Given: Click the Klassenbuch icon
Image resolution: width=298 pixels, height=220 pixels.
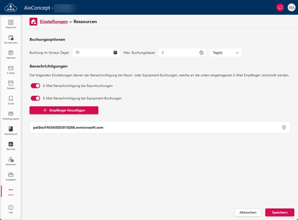Looking at the screenshot, I should click(x=11, y=130).
